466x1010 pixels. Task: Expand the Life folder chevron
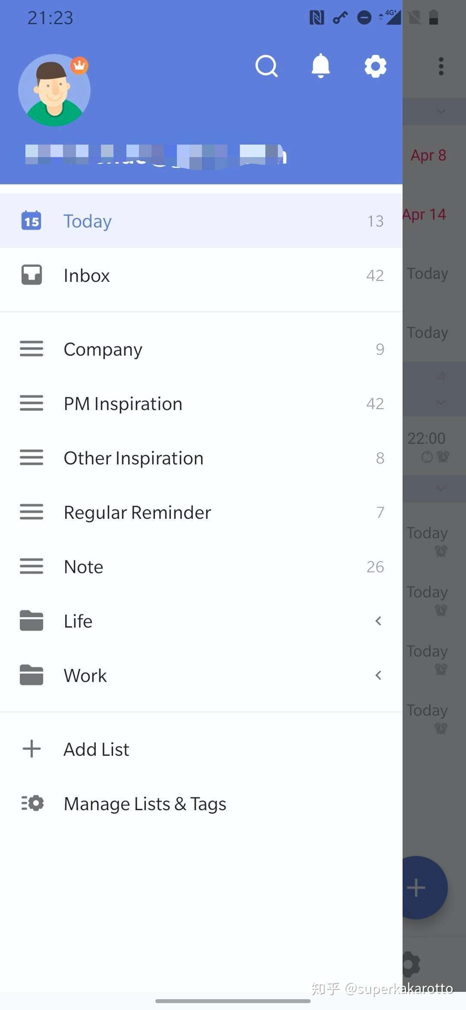tap(378, 621)
